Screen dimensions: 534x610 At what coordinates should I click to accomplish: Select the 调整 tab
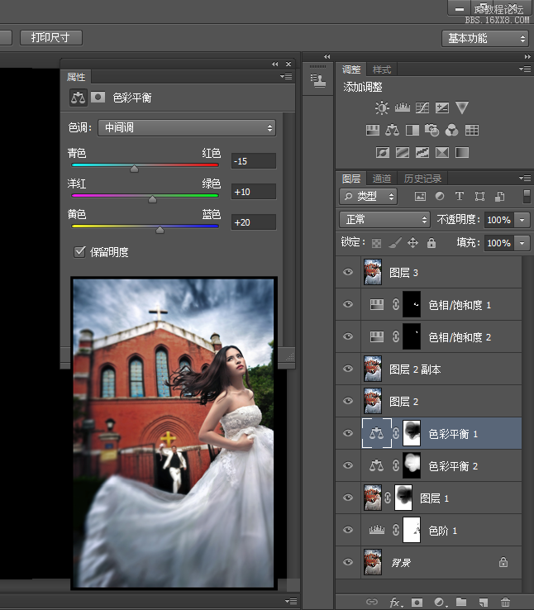coord(351,69)
